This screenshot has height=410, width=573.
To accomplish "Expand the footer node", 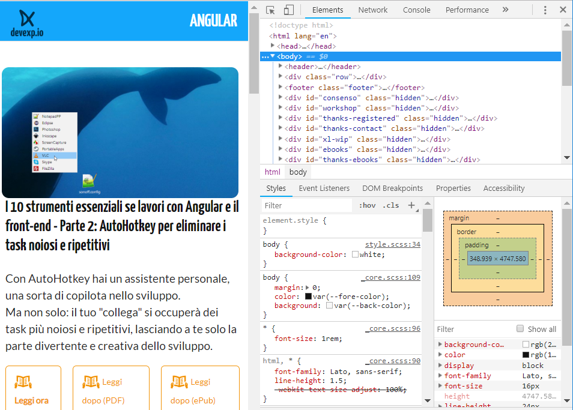I will point(280,87).
